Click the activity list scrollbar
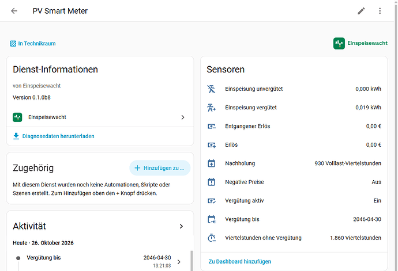The height and width of the screenshot is (271, 398). pos(192,261)
